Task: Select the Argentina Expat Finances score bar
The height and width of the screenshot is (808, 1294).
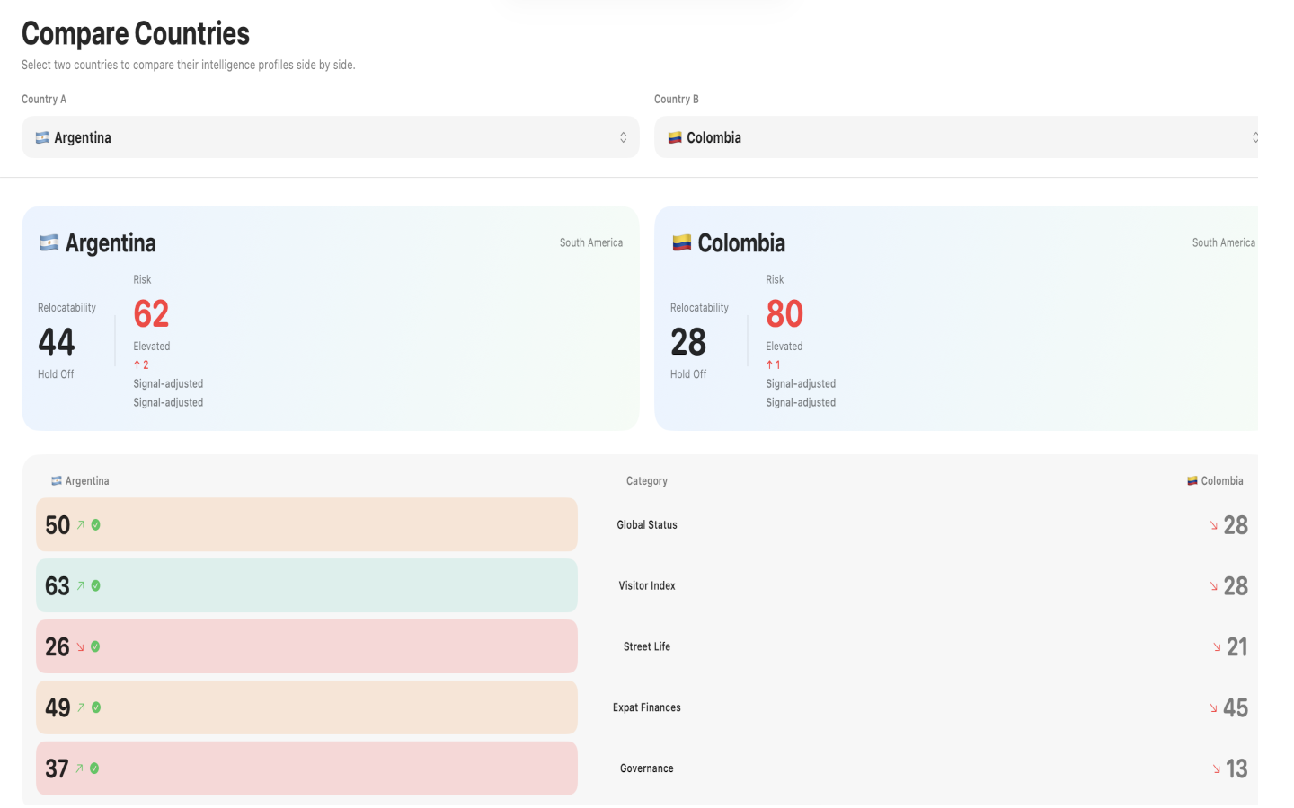Action: click(x=306, y=707)
